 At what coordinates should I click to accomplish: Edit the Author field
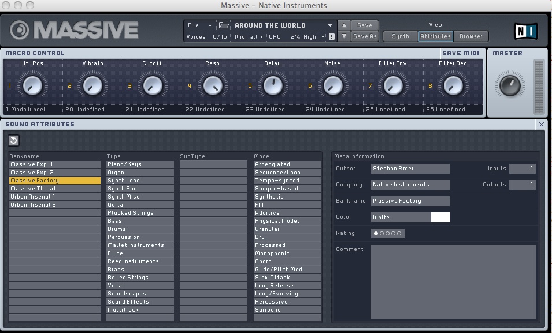pyautogui.click(x=410, y=169)
